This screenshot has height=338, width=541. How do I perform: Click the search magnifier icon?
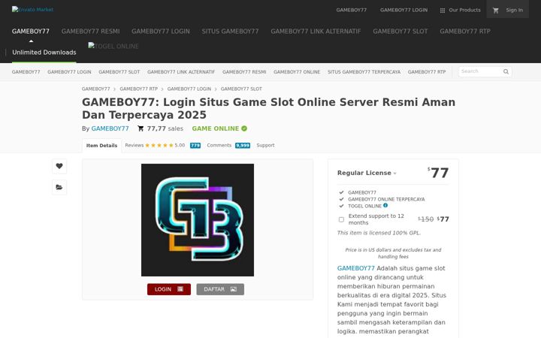tap(506, 72)
